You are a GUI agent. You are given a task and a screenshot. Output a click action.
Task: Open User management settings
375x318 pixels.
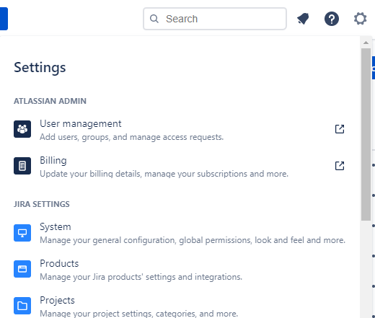click(x=179, y=130)
